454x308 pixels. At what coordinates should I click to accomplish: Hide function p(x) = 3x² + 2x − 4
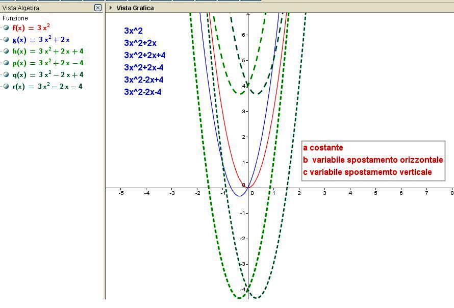[x=6, y=63]
